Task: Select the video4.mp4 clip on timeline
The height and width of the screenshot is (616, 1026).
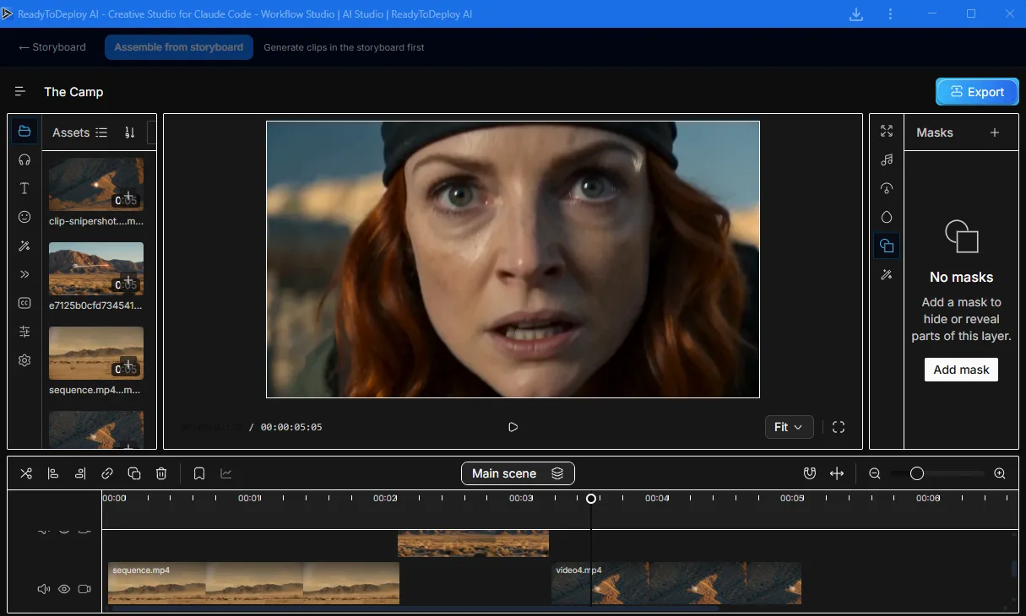Action: (x=676, y=583)
